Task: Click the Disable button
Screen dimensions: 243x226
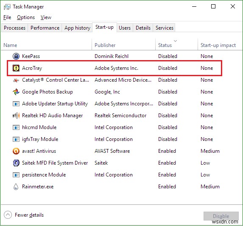Action: coord(221,216)
